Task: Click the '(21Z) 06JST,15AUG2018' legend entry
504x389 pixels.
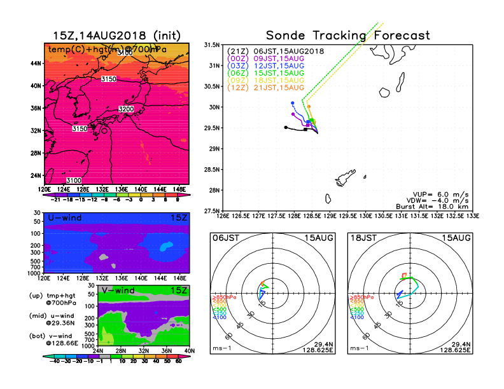Action: [276, 51]
